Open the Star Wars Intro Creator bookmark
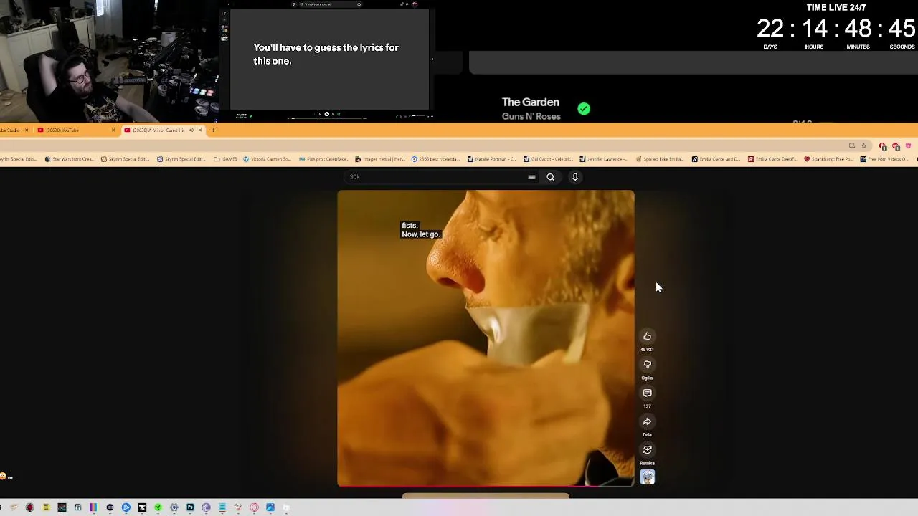 click(69, 159)
